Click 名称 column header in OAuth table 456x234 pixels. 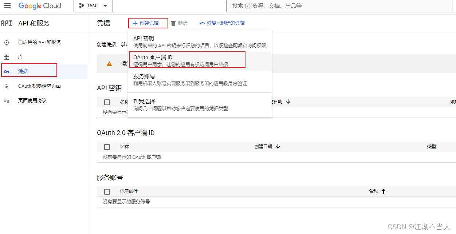(125, 147)
